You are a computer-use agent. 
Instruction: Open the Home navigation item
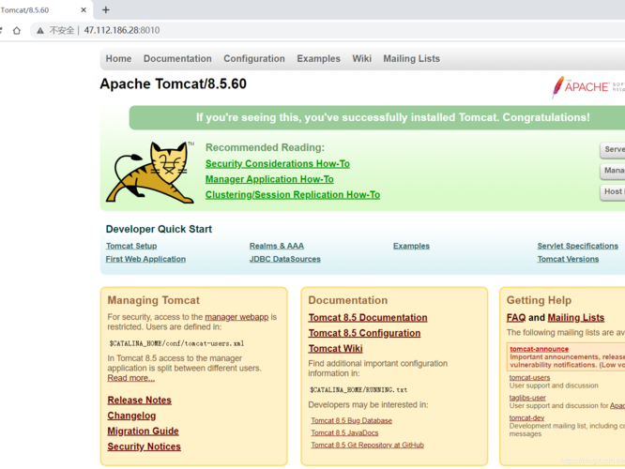[x=118, y=58]
